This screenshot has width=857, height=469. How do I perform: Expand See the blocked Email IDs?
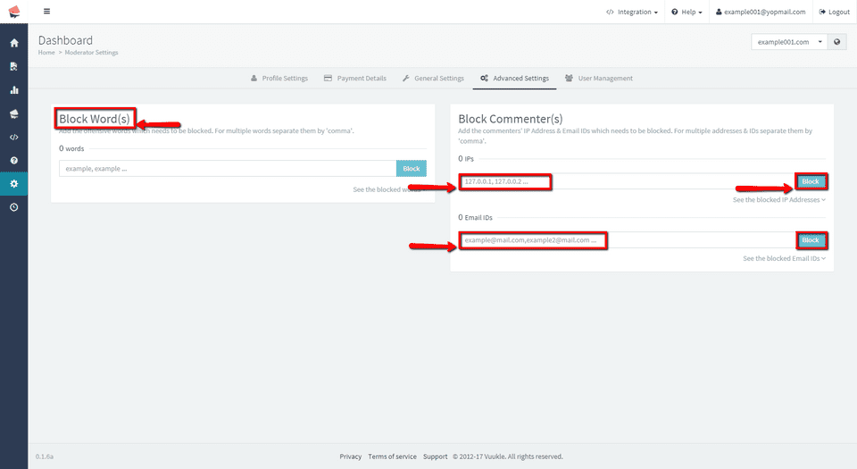(x=784, y=258)
